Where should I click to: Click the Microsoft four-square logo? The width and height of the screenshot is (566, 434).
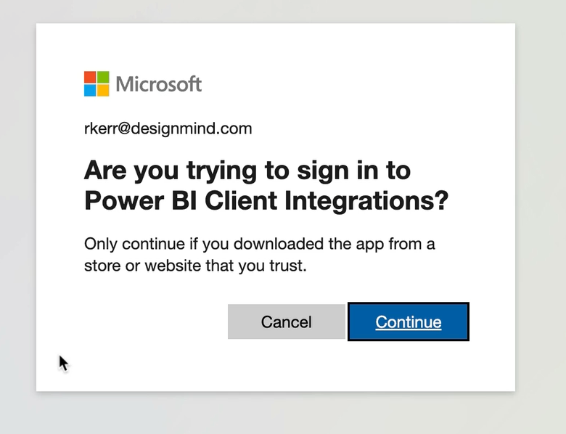coord(97,84)
